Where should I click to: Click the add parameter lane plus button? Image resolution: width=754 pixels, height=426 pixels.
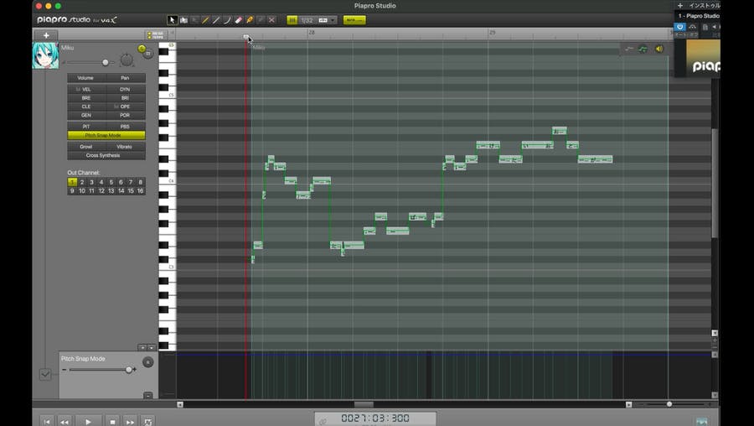(142, 347)
